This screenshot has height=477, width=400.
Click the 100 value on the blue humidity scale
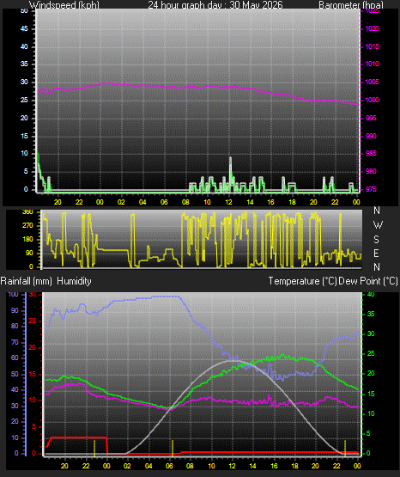click(x=13, y=294)
